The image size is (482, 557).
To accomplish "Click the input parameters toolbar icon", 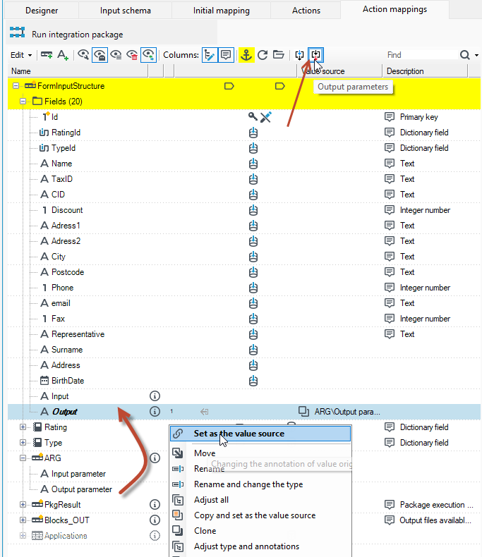I will pyautogui.click(x=299, y=55).
